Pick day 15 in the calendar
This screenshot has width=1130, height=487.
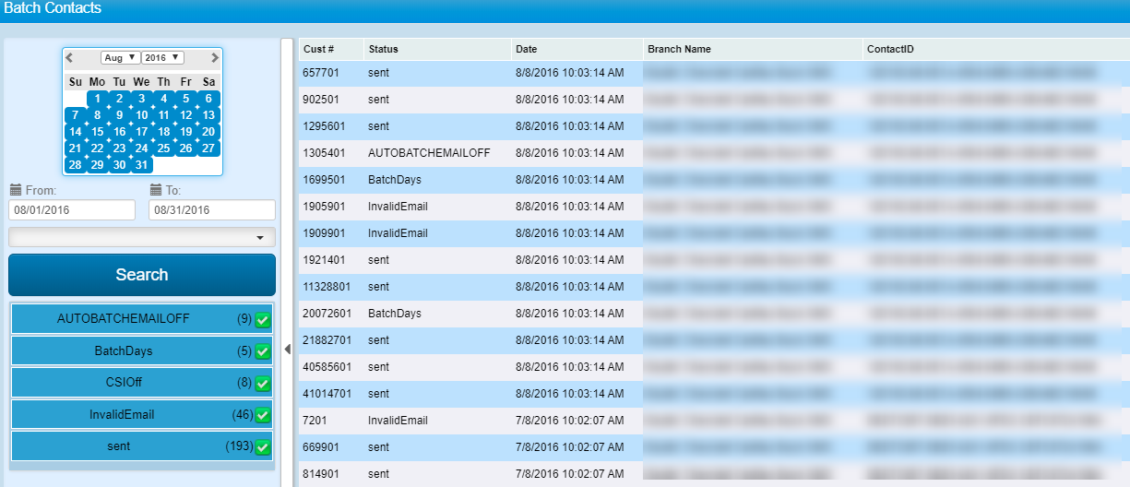pyautogui.click(x=98, y=132)
